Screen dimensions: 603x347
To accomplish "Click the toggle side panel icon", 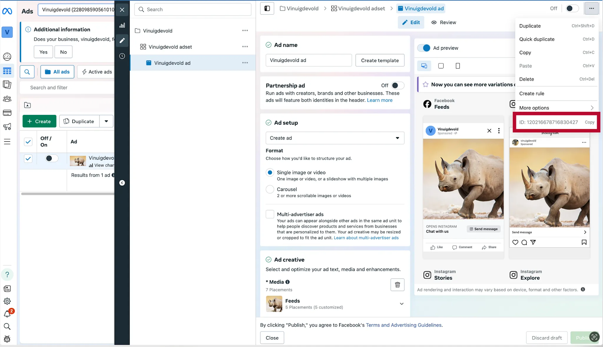I will [x=267, y=8].
